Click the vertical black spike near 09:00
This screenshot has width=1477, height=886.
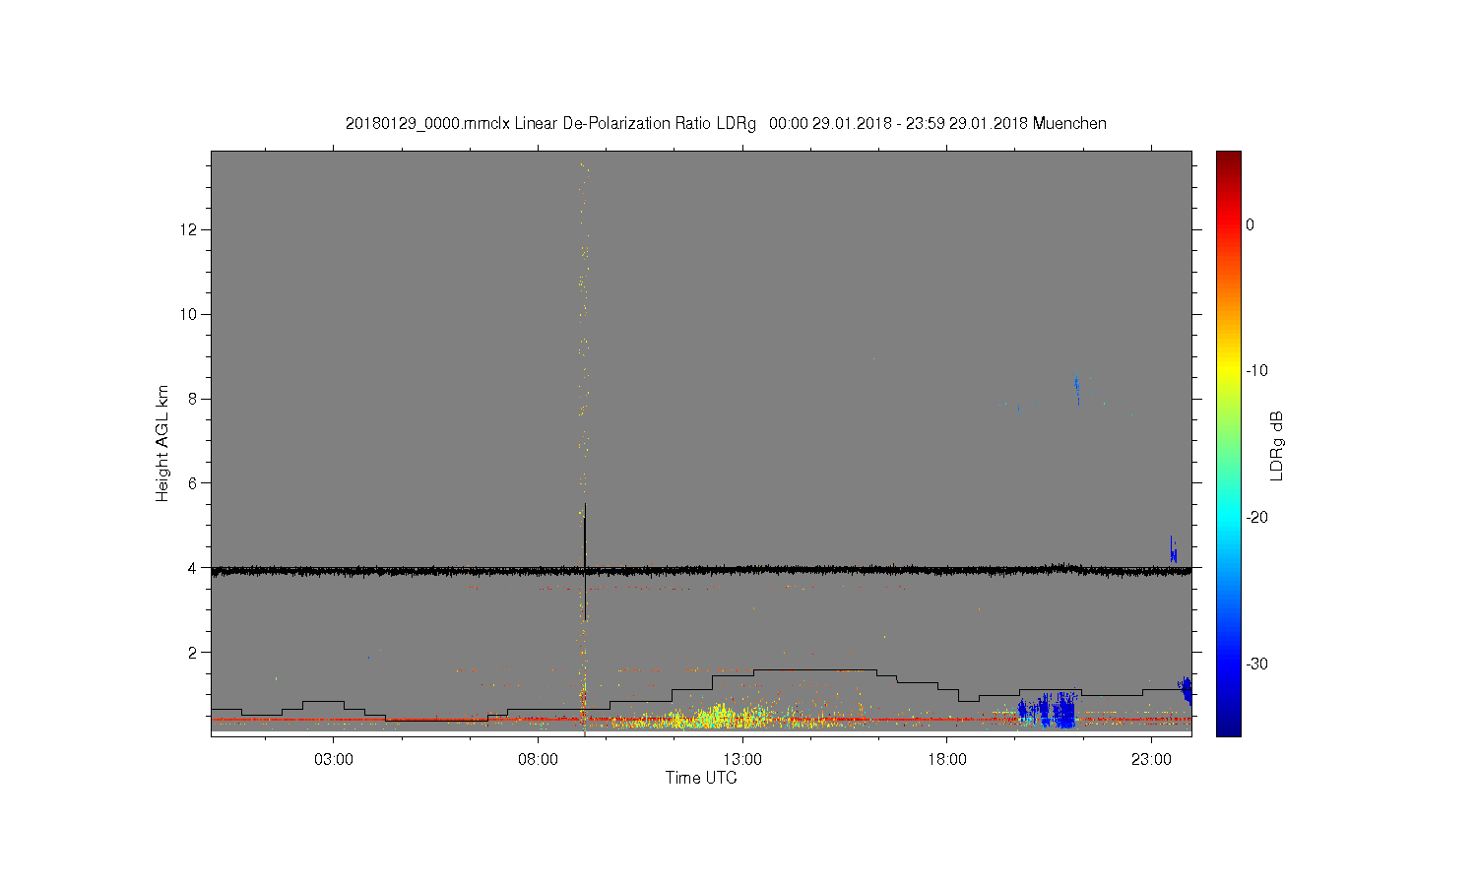pyautogui.click(x=585, y=561)
